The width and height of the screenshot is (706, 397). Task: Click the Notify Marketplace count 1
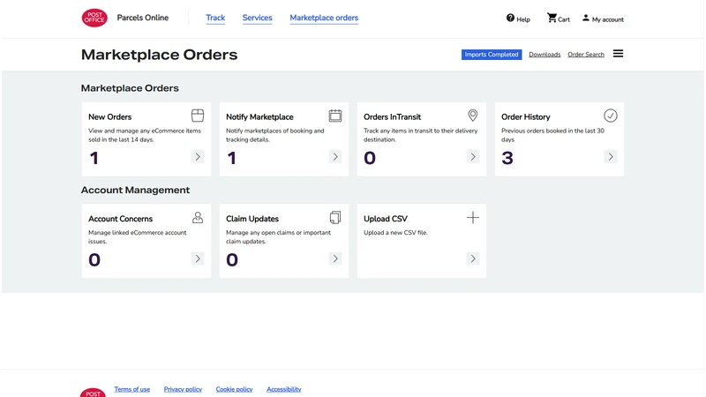click(x=231, y=158)
